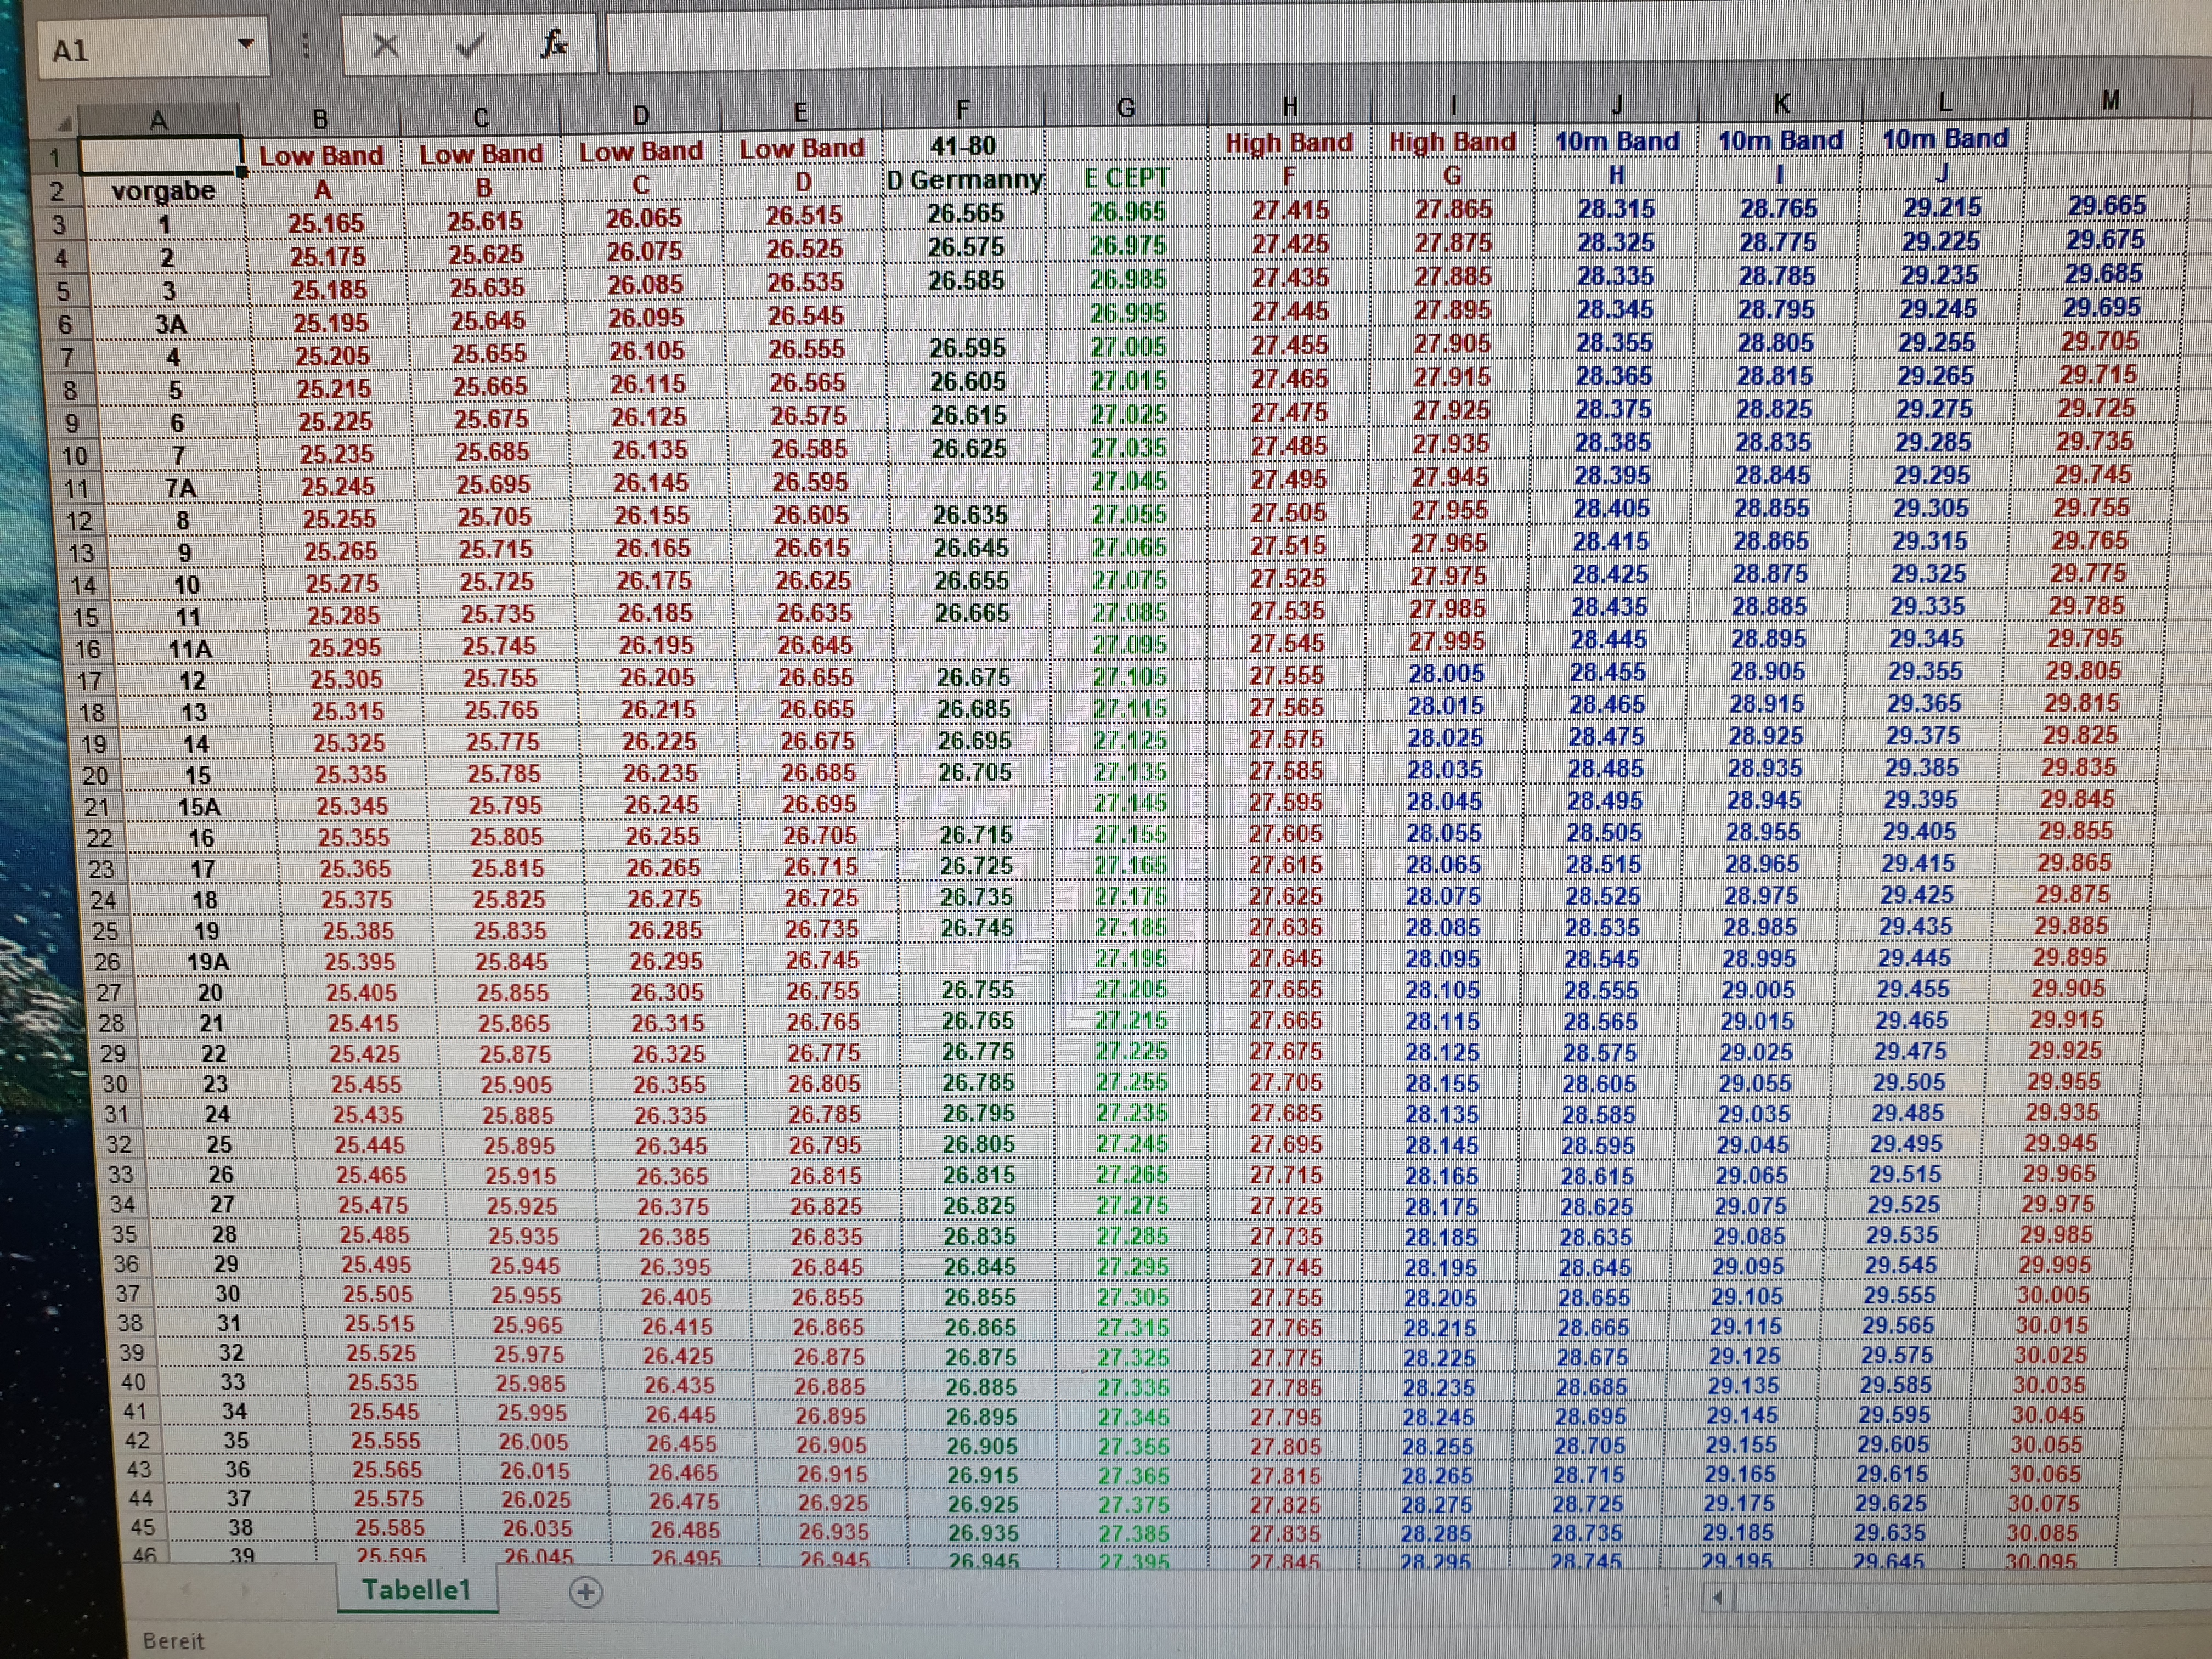Click 'High Band' cell in column H
2212x1659 pixels.
coord(1289,143)
